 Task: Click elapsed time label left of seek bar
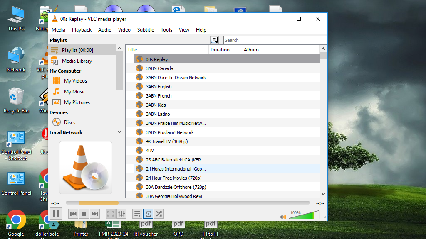pyautogui.click(x=55, y=203)
